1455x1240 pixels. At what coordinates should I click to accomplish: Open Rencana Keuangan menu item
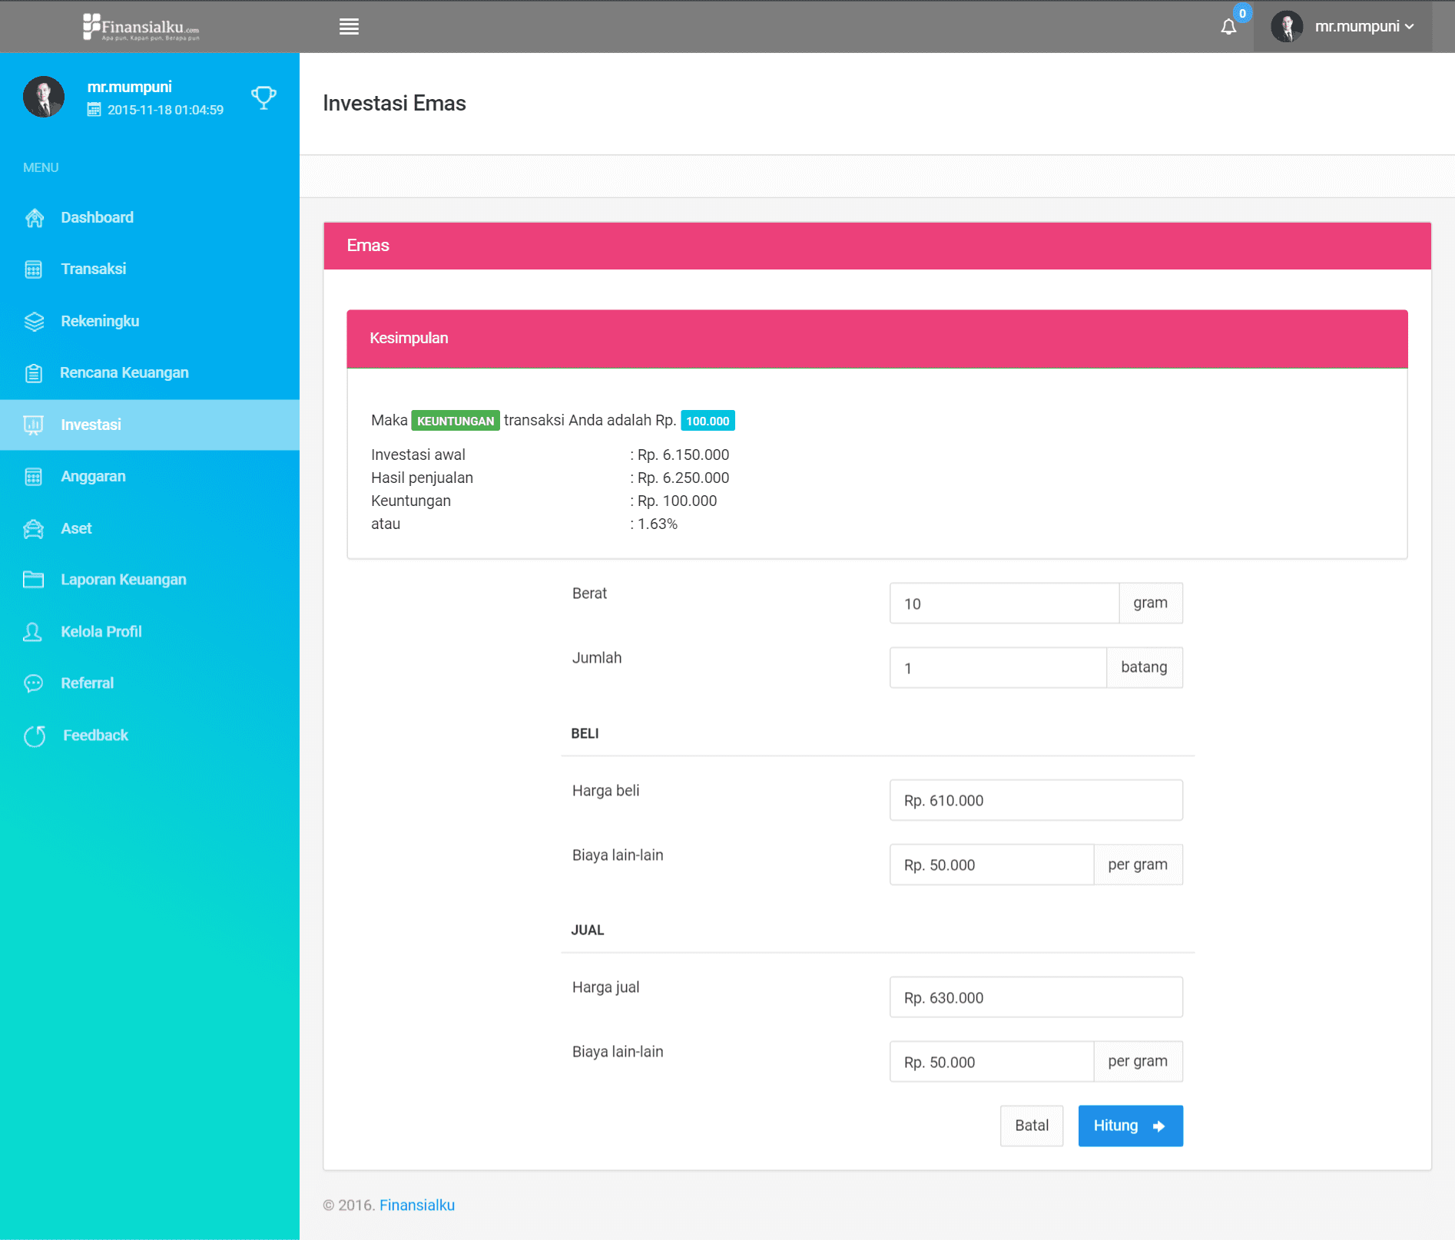[x=124, y=373]
